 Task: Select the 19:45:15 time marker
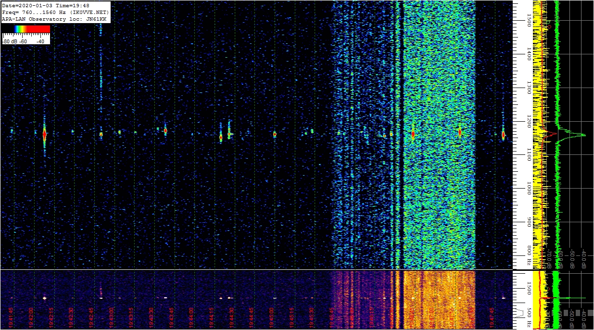click(292, 317)
